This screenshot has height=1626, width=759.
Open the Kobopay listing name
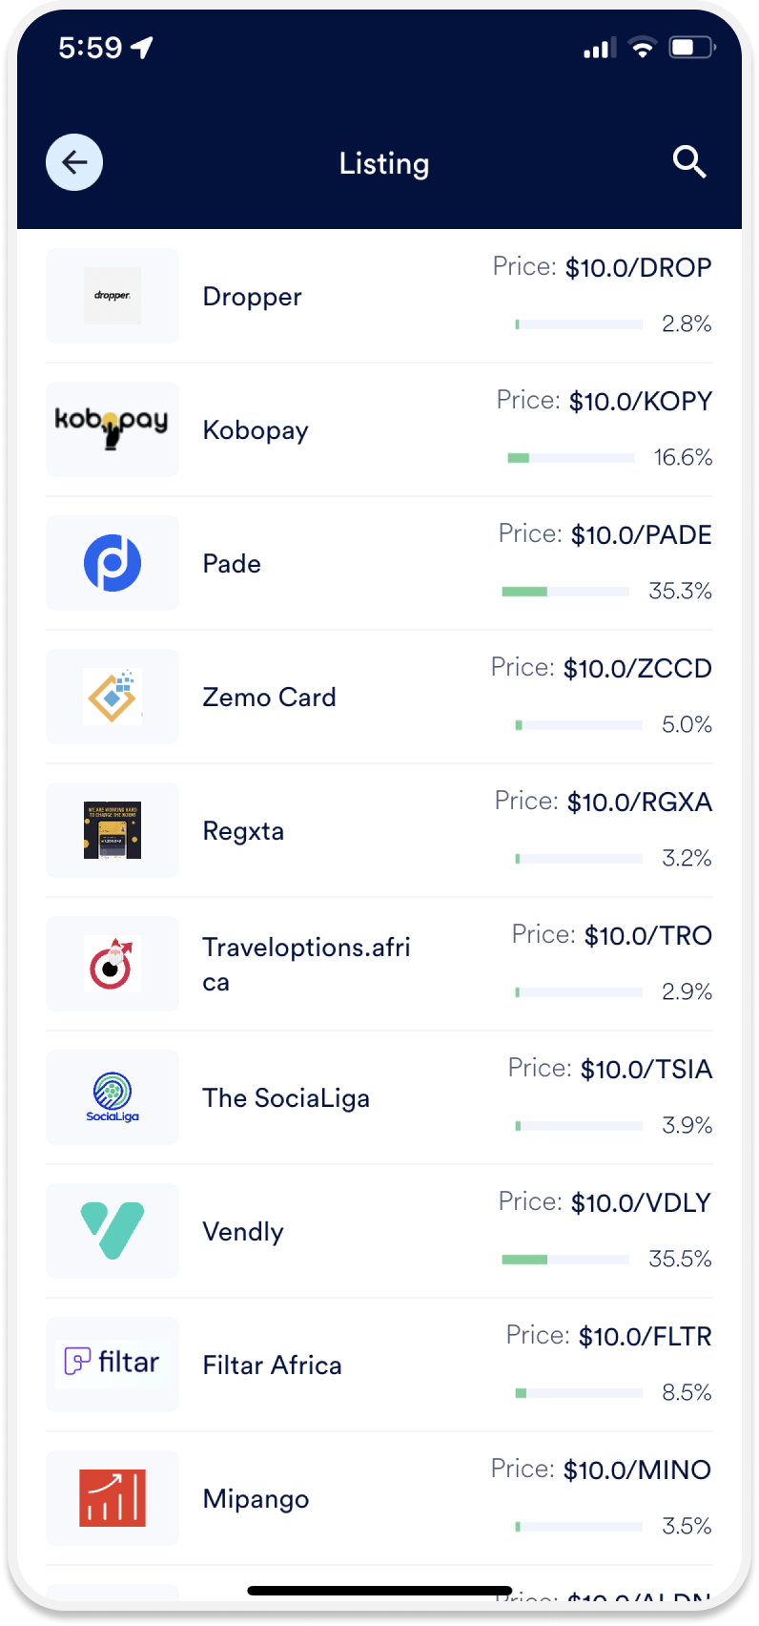click(x=256, y=430)
